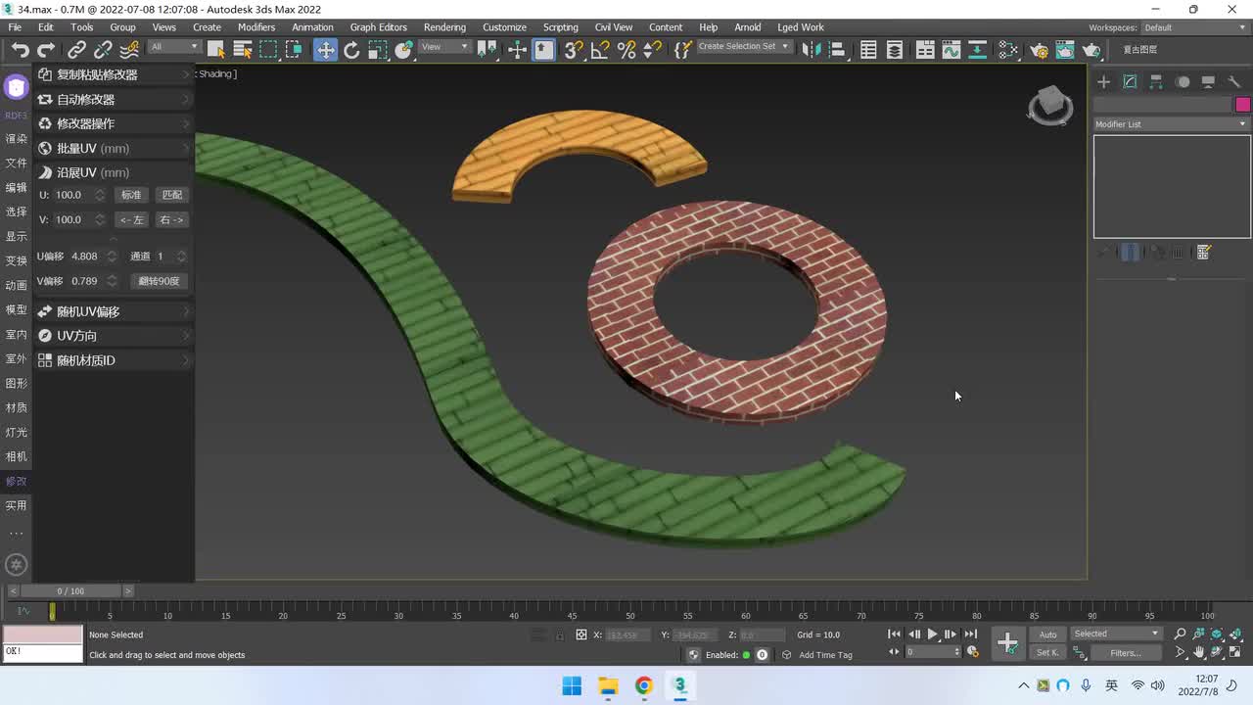Open the Create Selection Set dropdown
The height and width of the screenshot is (705, 1253).
tap(744, 47)
